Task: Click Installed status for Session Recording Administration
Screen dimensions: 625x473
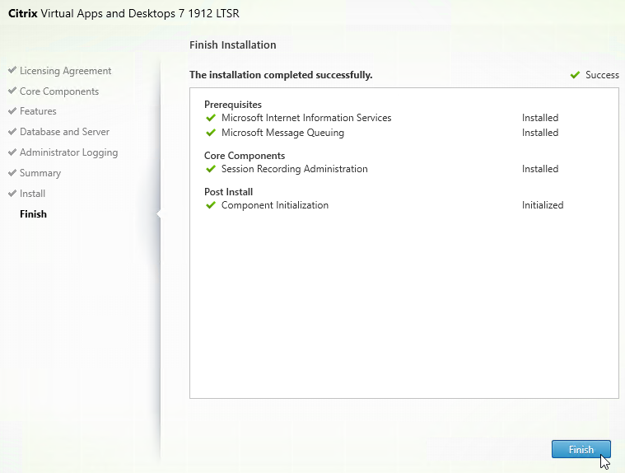Action: tap(540, 169)
